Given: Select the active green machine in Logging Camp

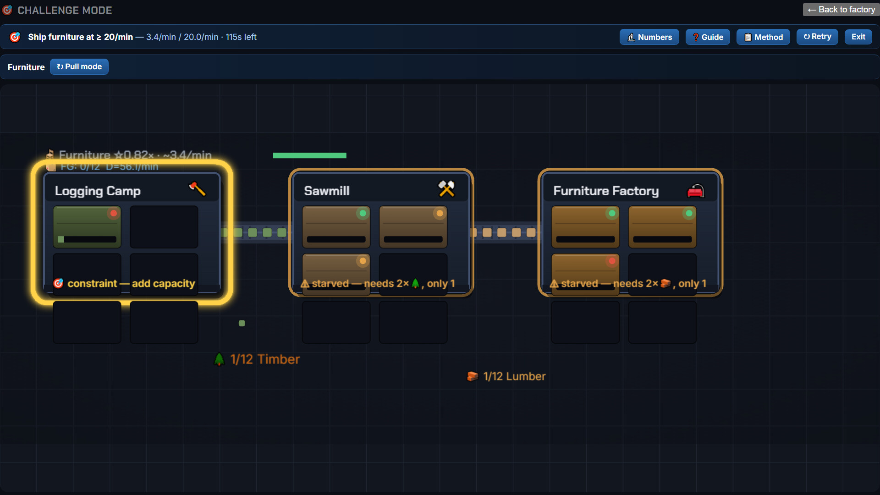Looking at the screenshot, I should click(x=87, y=227).
